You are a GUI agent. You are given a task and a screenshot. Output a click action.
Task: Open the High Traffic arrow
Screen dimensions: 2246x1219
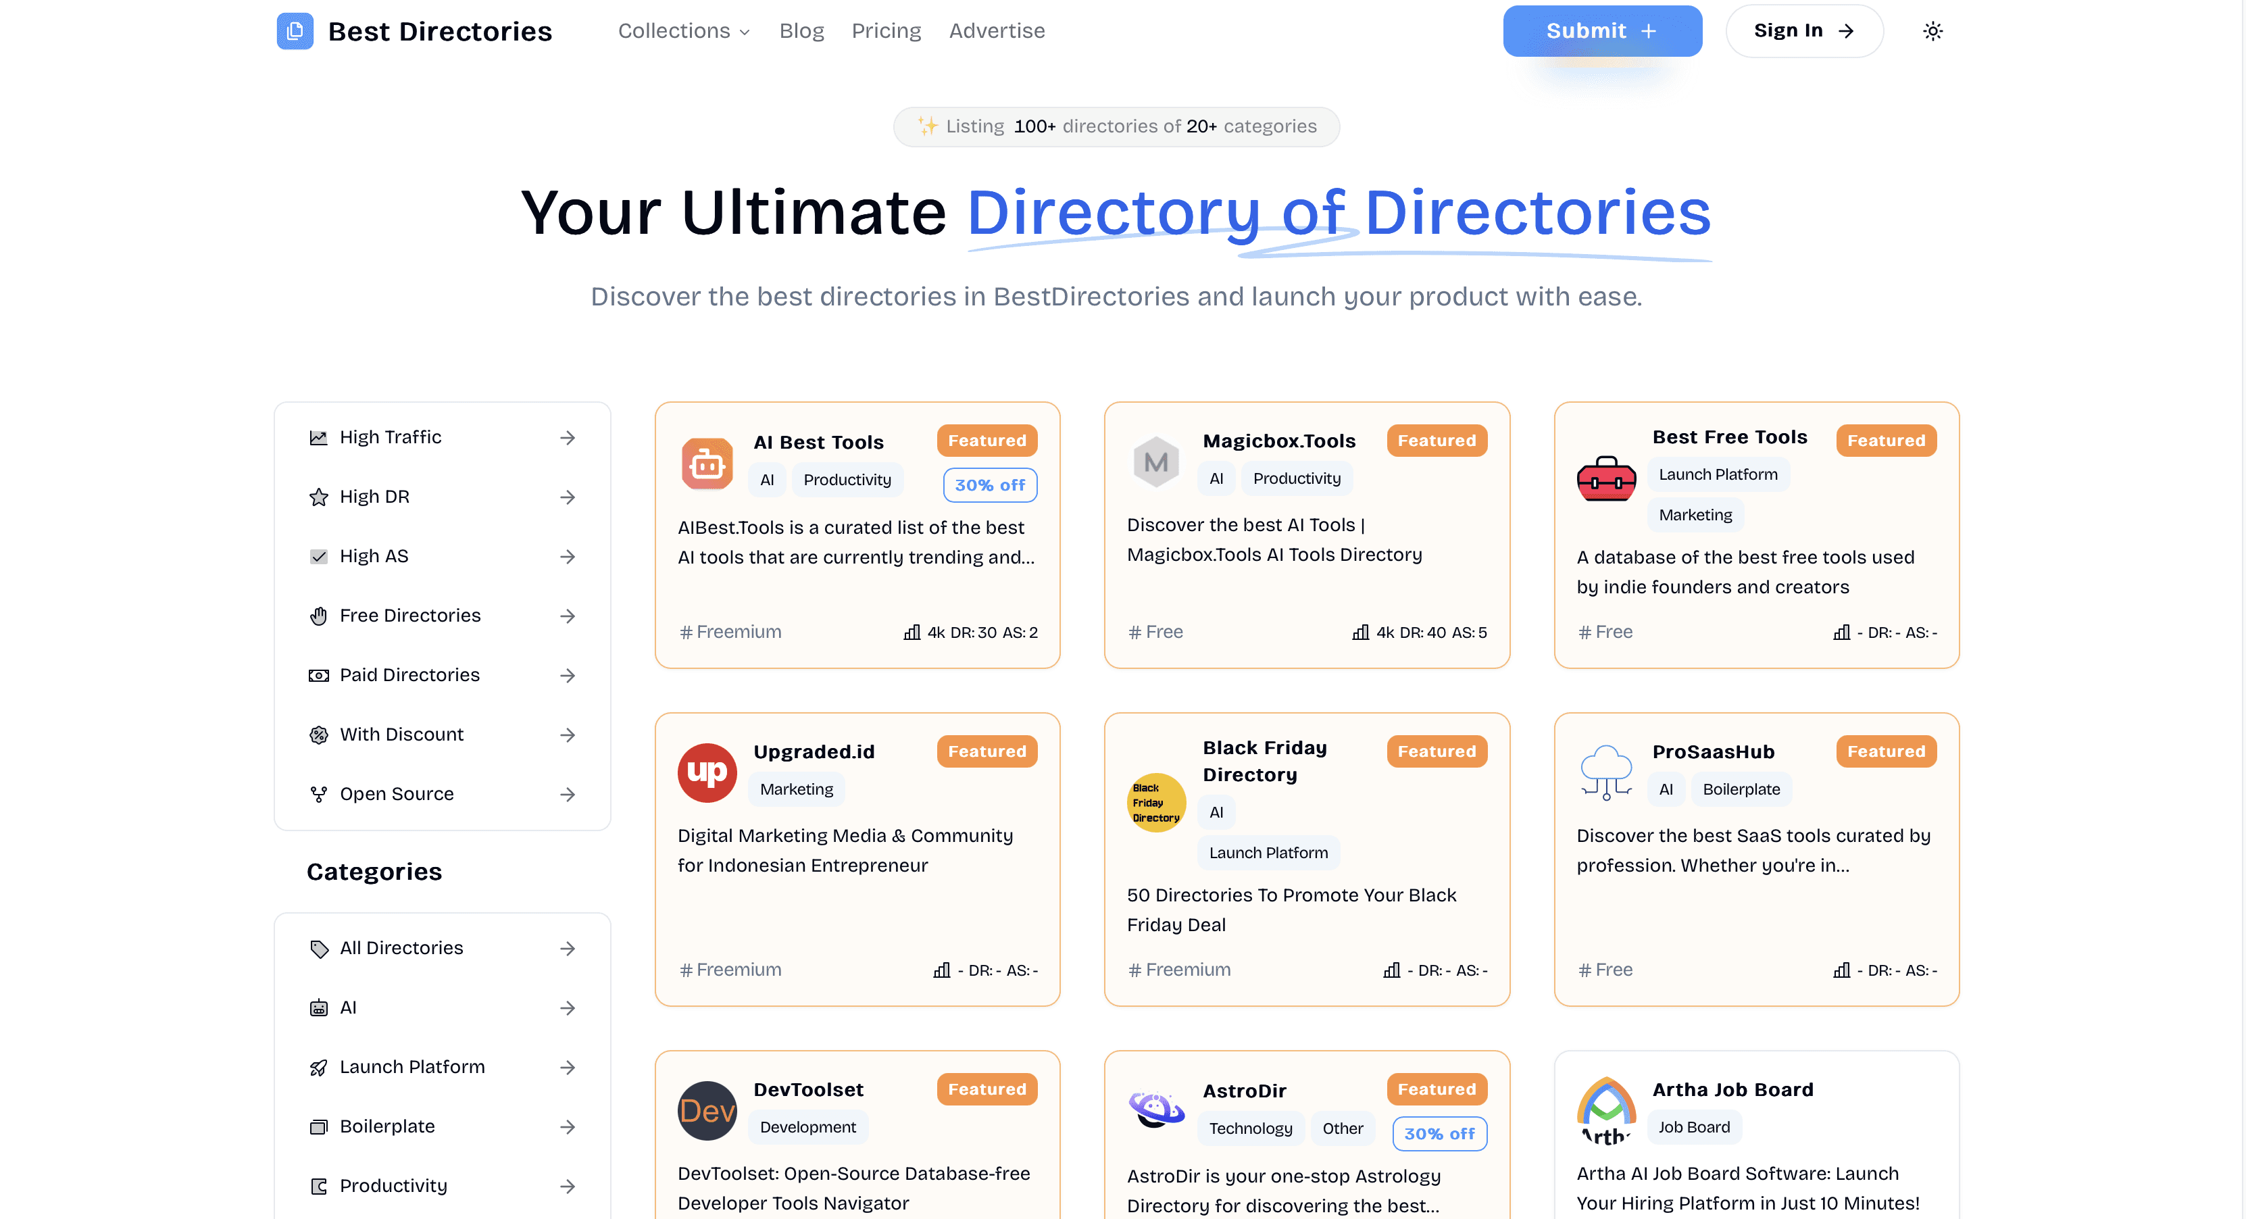point(568,438)
